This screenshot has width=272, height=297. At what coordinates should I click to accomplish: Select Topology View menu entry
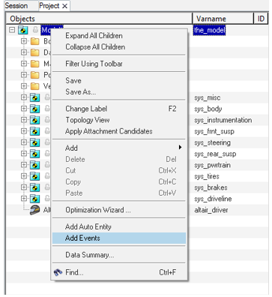88,120
